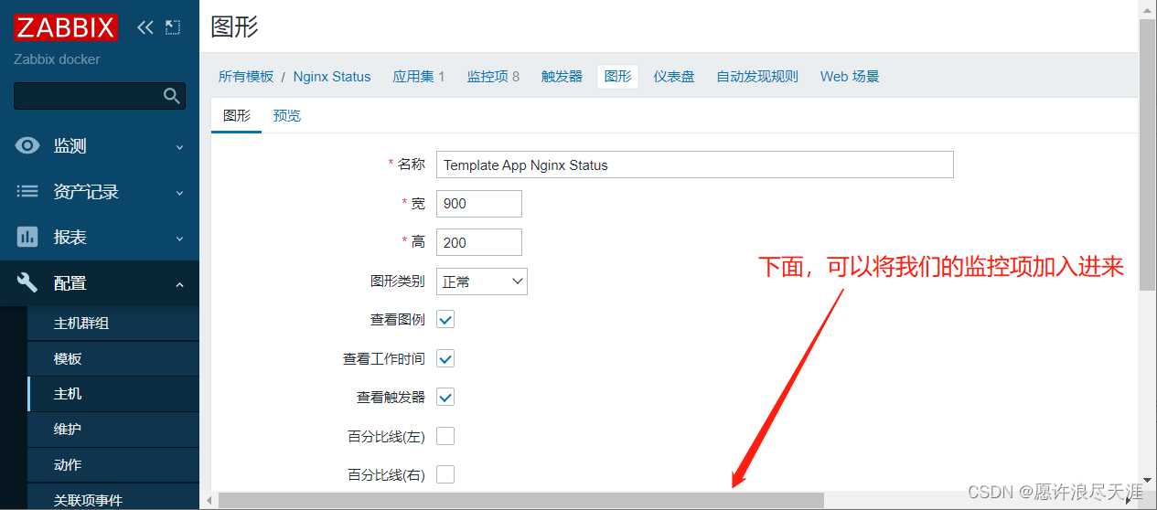
Task: Click the list icon for 资产记录
Action: (27, 192)
